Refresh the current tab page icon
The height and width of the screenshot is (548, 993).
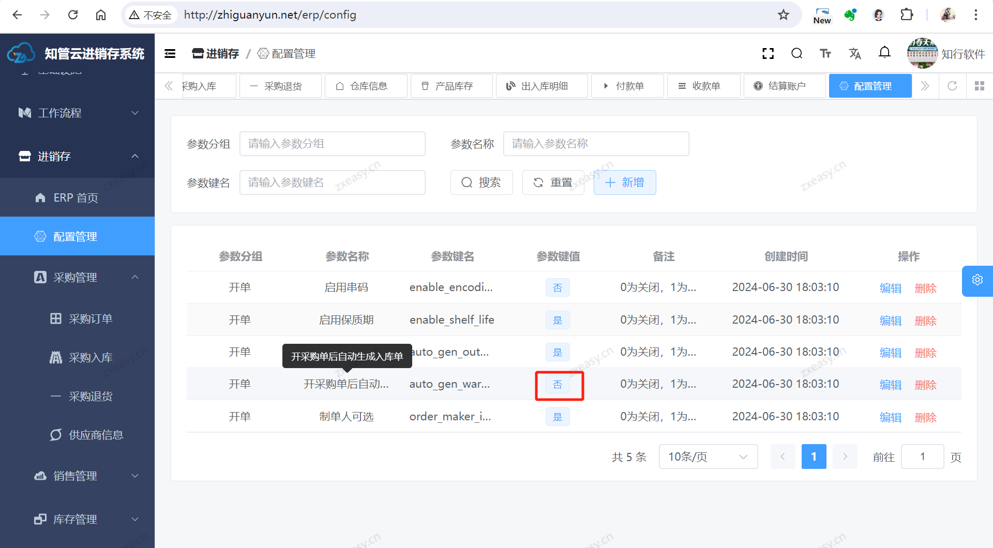click(952, 86)
